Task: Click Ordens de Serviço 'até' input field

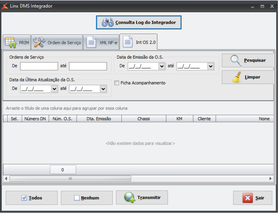Action: click(88, 66)
